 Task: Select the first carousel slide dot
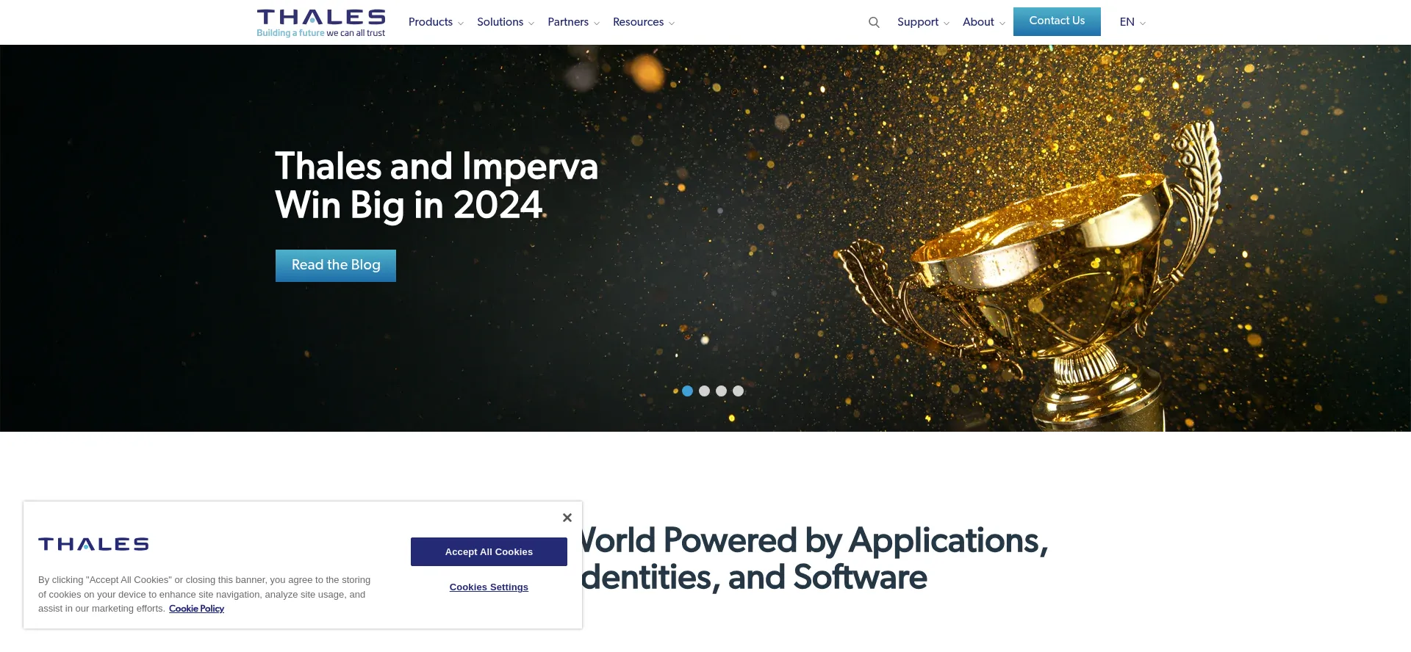point(687,391)
